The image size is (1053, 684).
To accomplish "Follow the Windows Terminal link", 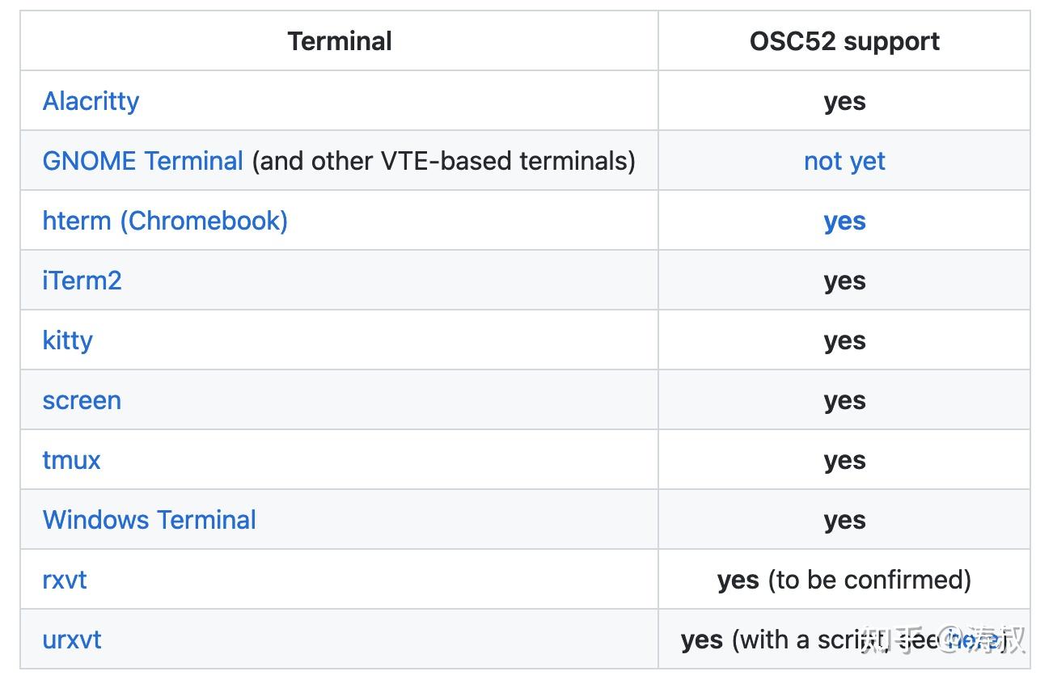I will point(149,520).
